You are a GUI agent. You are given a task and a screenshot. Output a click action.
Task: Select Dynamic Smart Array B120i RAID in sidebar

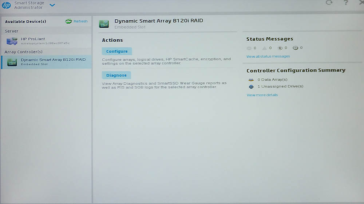(47, 62)
